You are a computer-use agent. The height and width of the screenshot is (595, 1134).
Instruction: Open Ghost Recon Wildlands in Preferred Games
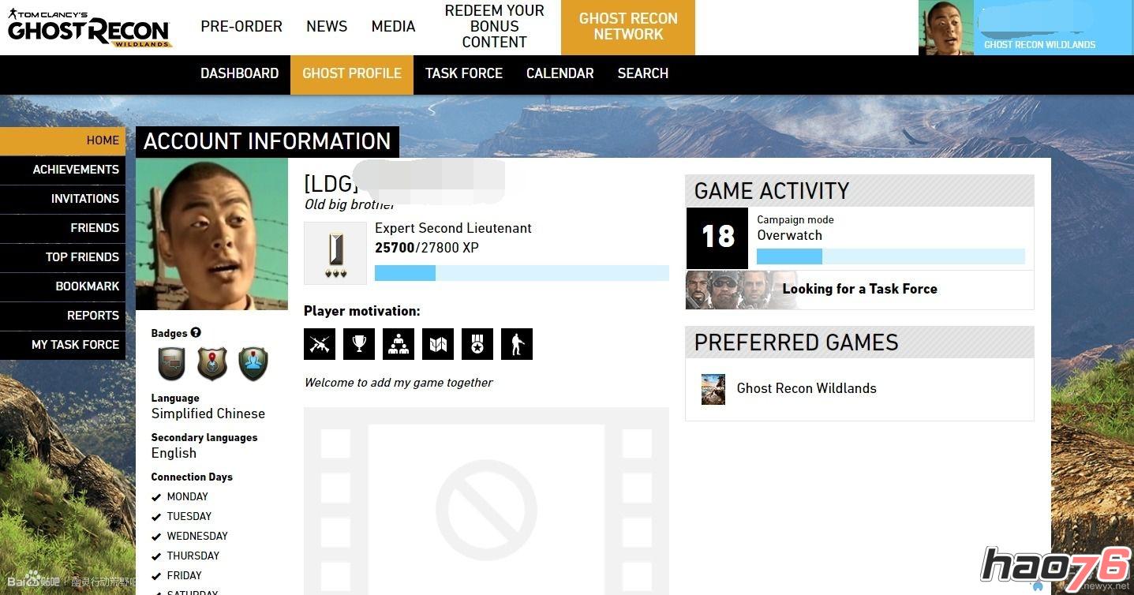[x=807, y=388]
